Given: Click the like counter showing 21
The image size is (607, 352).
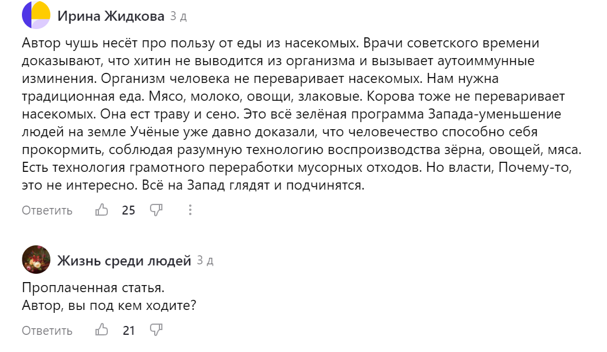Looking at the screenshot, I should (128, 331).
